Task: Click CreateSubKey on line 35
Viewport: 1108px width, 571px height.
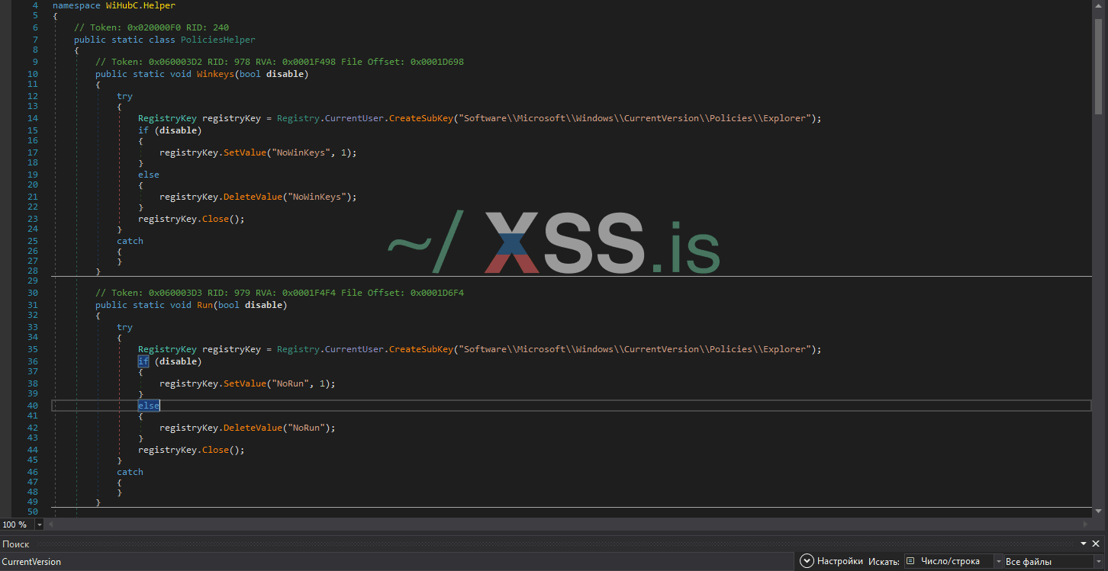Action: click(x=420, y=349)
